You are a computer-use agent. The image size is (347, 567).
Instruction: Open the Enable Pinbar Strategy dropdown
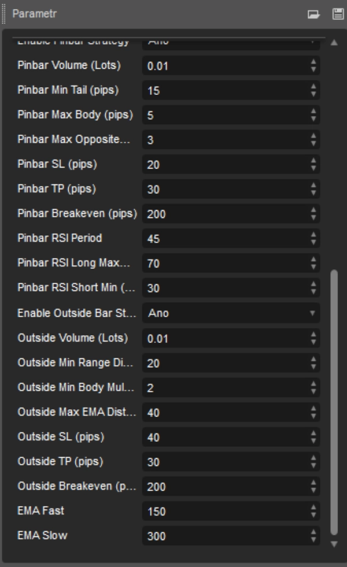[x=312, y=42]
